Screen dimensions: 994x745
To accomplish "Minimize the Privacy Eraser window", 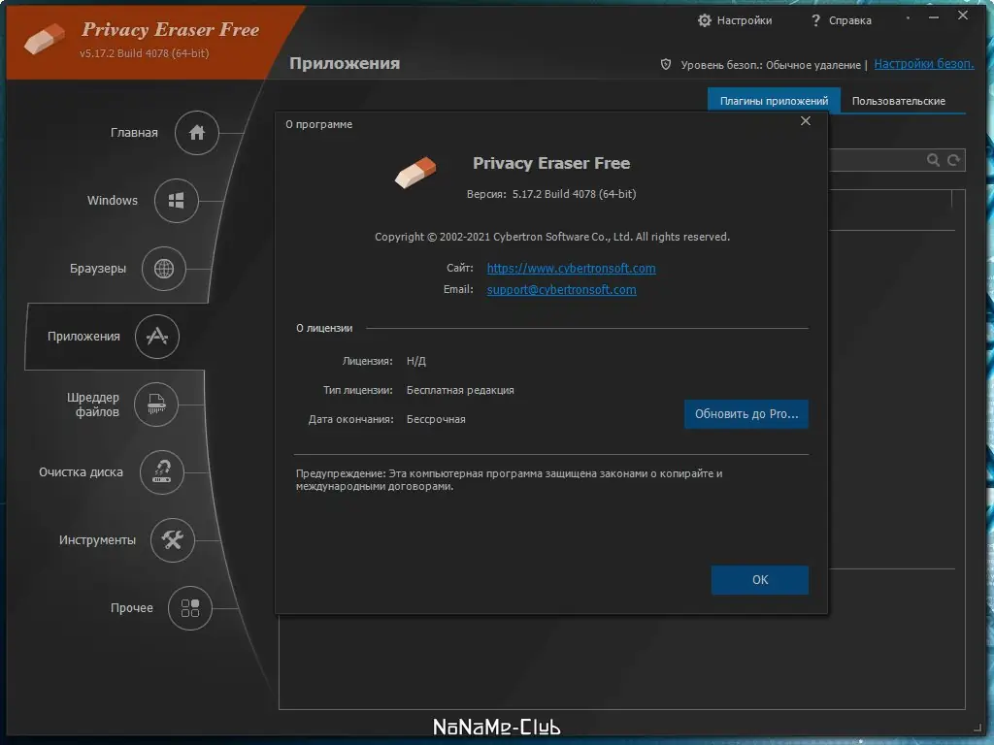I will pos(933,17).
